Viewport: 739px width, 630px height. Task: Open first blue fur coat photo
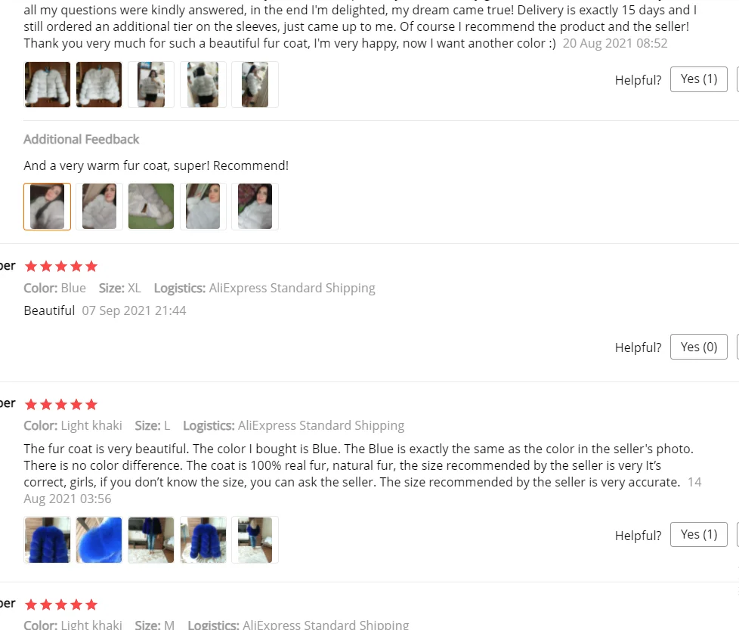coord(47,540)
